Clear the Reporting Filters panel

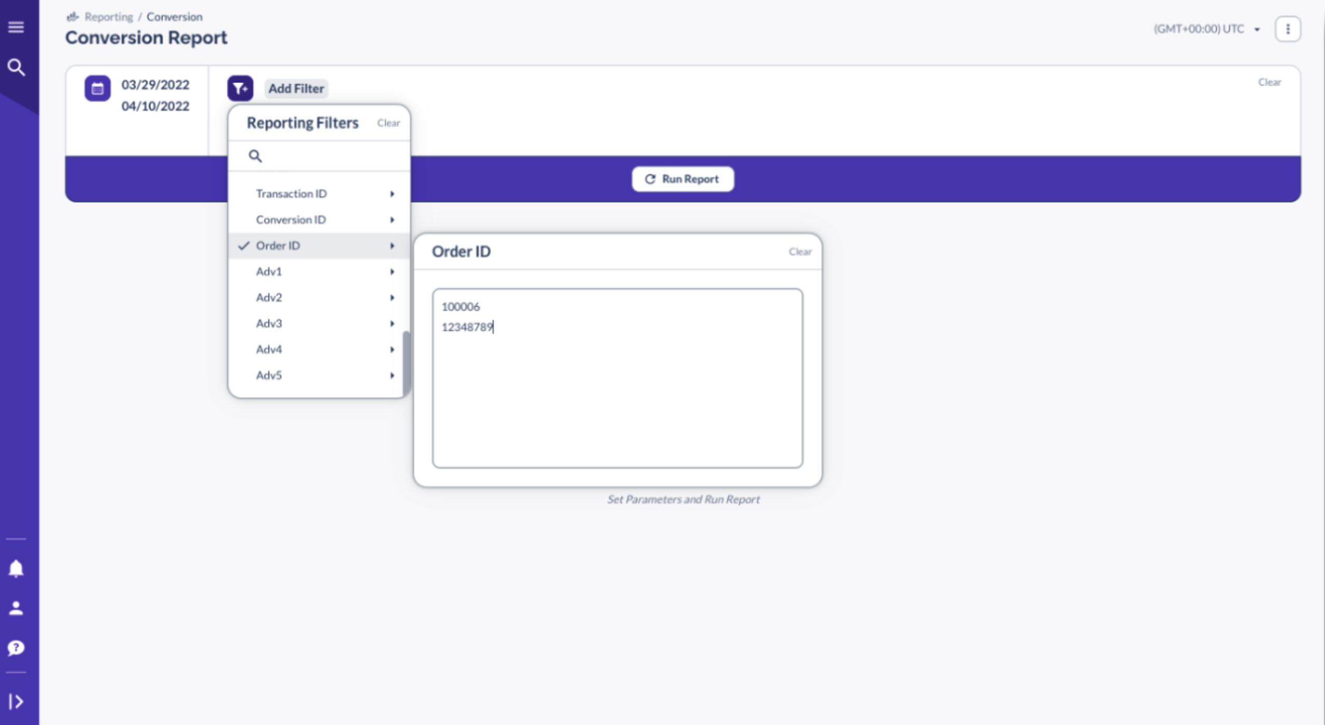(389, 123)
